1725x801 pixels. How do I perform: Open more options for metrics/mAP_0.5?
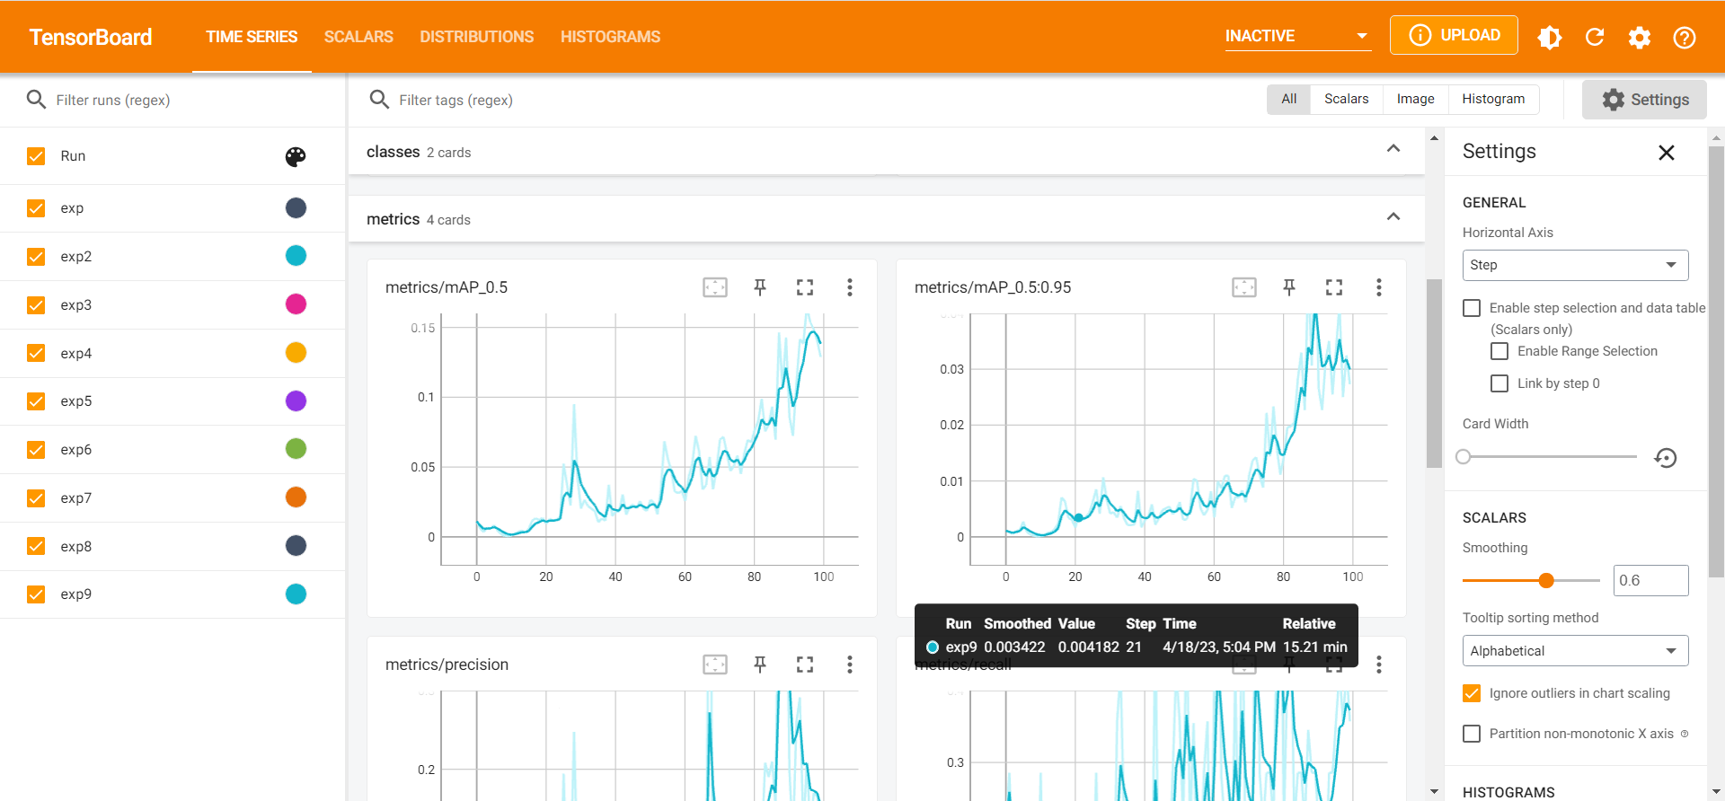click(x=850, y=287)
